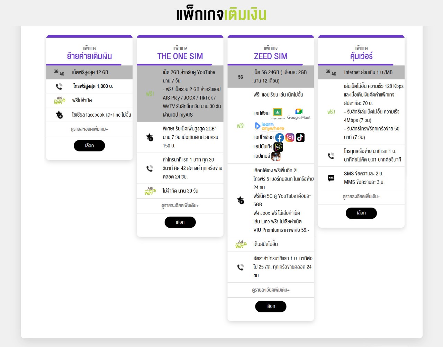Click text เต็มสปีดไม่อั้น in ZEED SIM
This screenshot has width=443, height=347.
click(265, 244)
